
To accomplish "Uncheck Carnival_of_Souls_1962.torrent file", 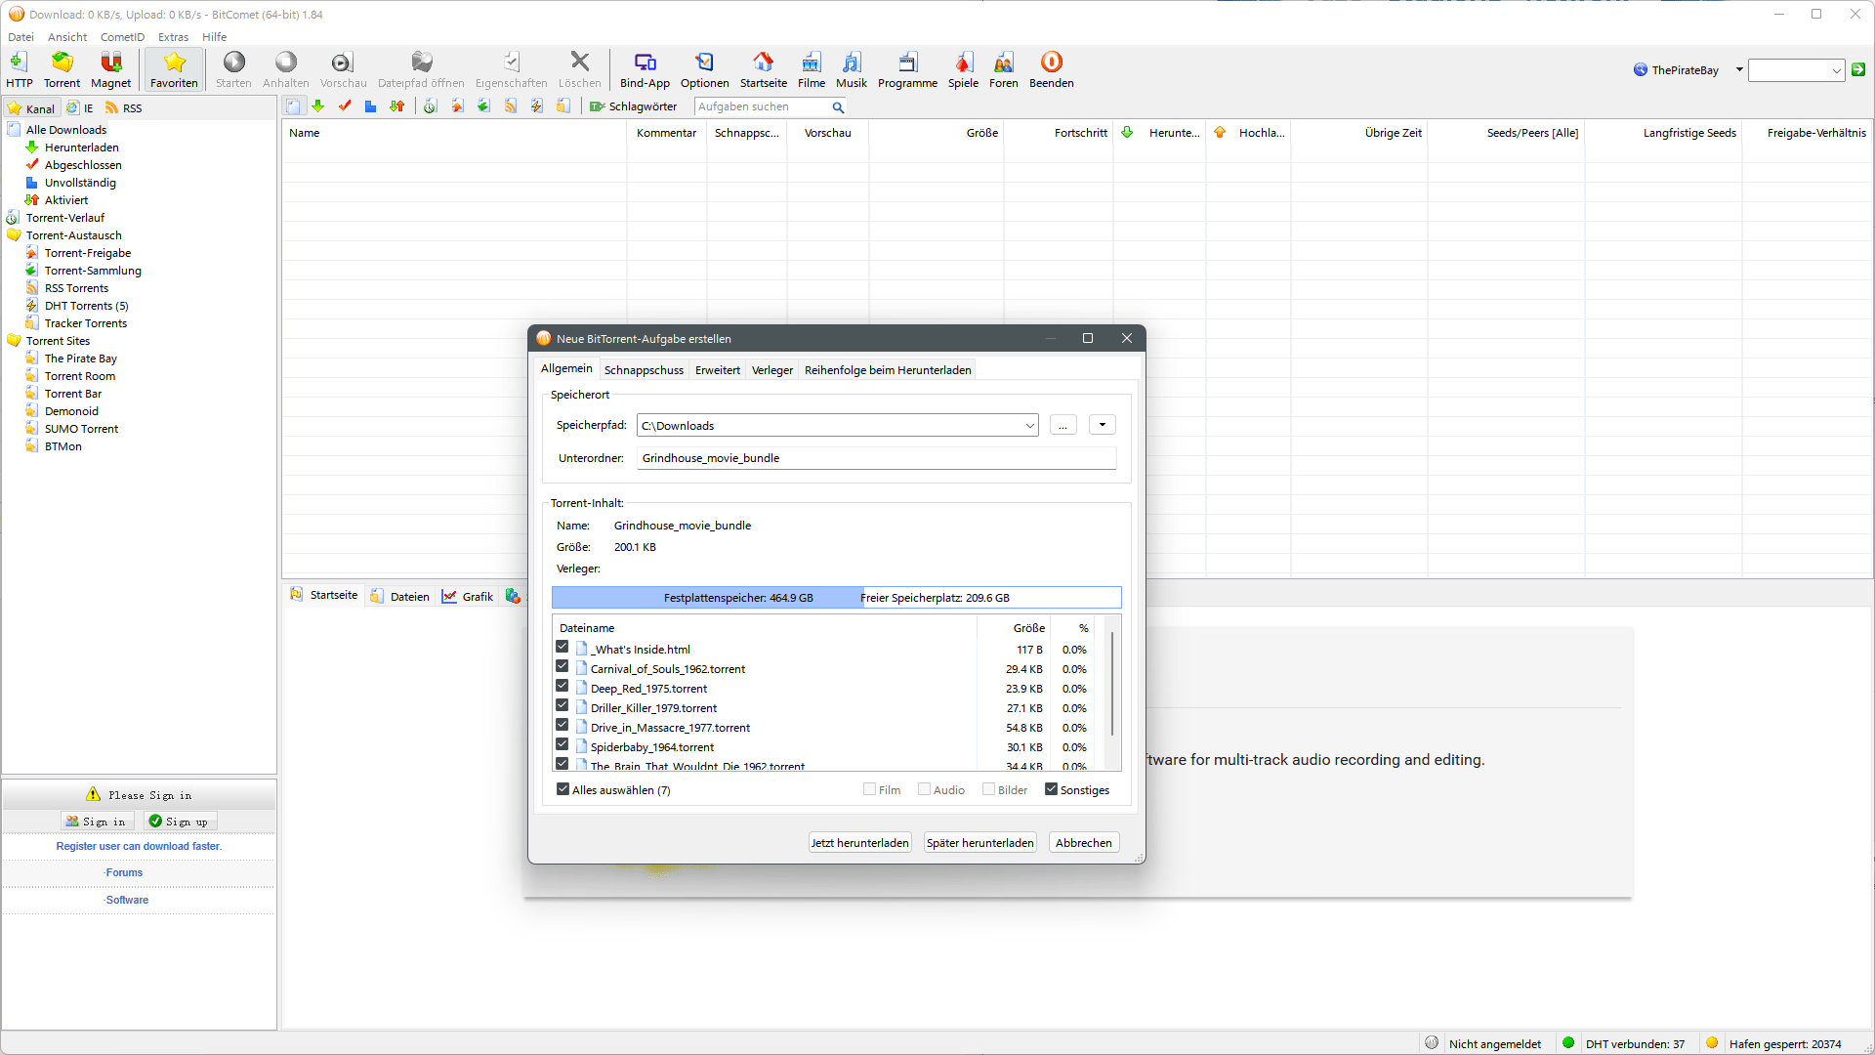I will (x=562, y=666).
